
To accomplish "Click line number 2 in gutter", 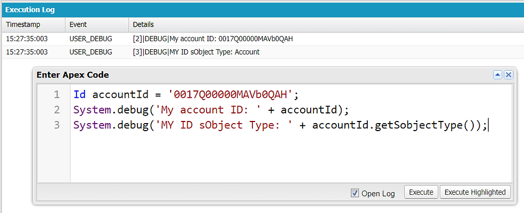I will [57, 110].
